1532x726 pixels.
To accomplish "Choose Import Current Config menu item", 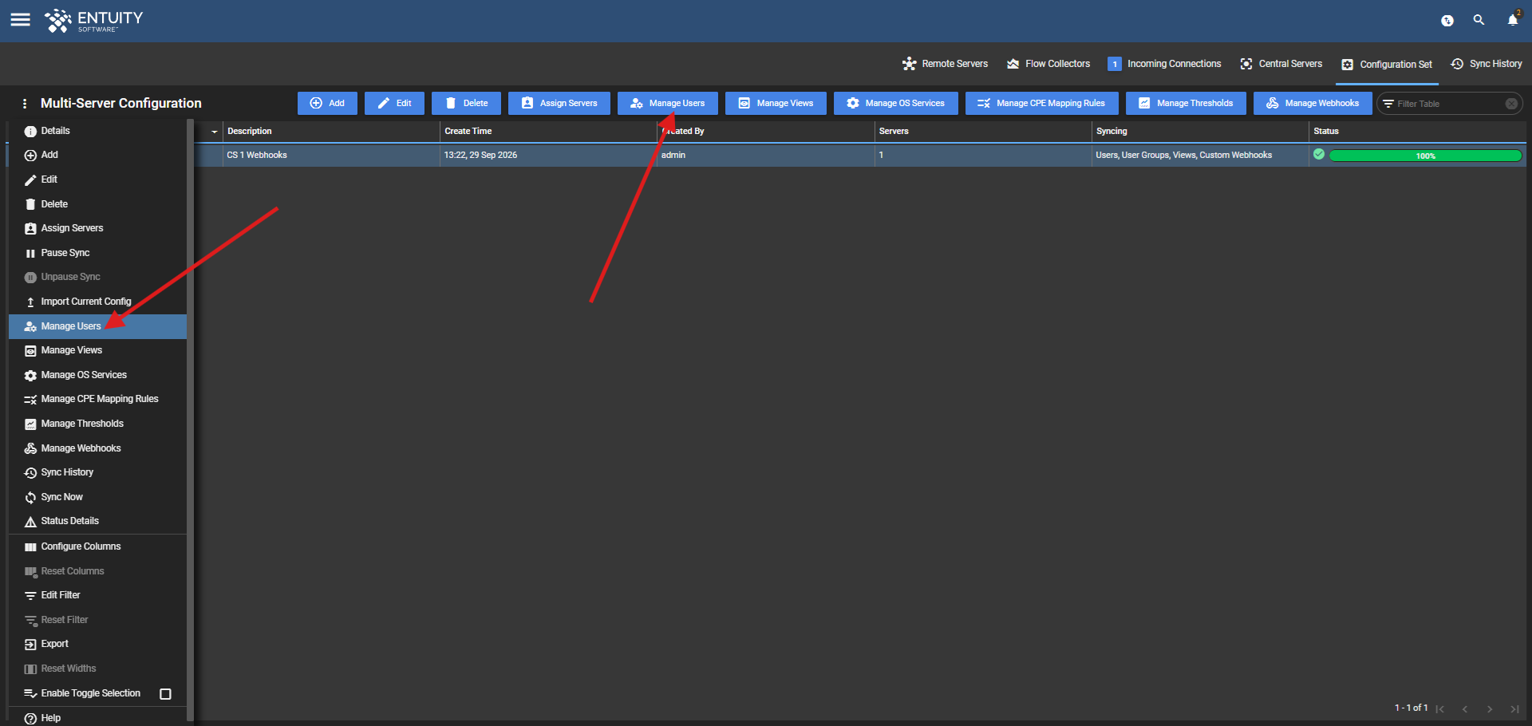I will click(97, 302).
